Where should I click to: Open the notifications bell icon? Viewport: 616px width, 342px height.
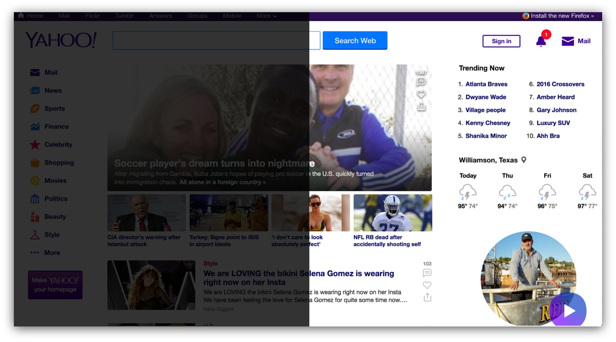541,41
